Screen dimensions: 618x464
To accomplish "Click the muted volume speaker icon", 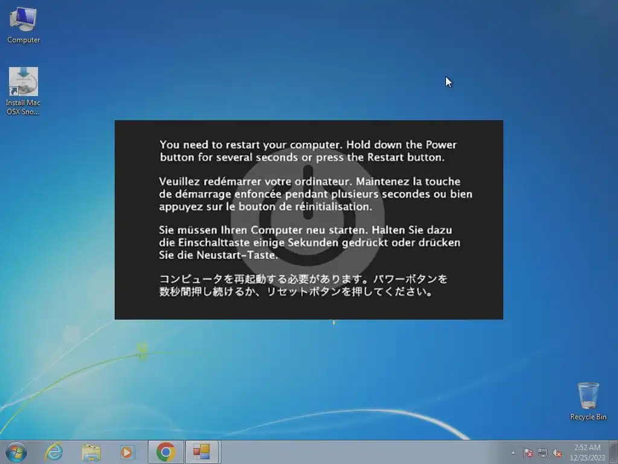I will [x=557, y=453].
